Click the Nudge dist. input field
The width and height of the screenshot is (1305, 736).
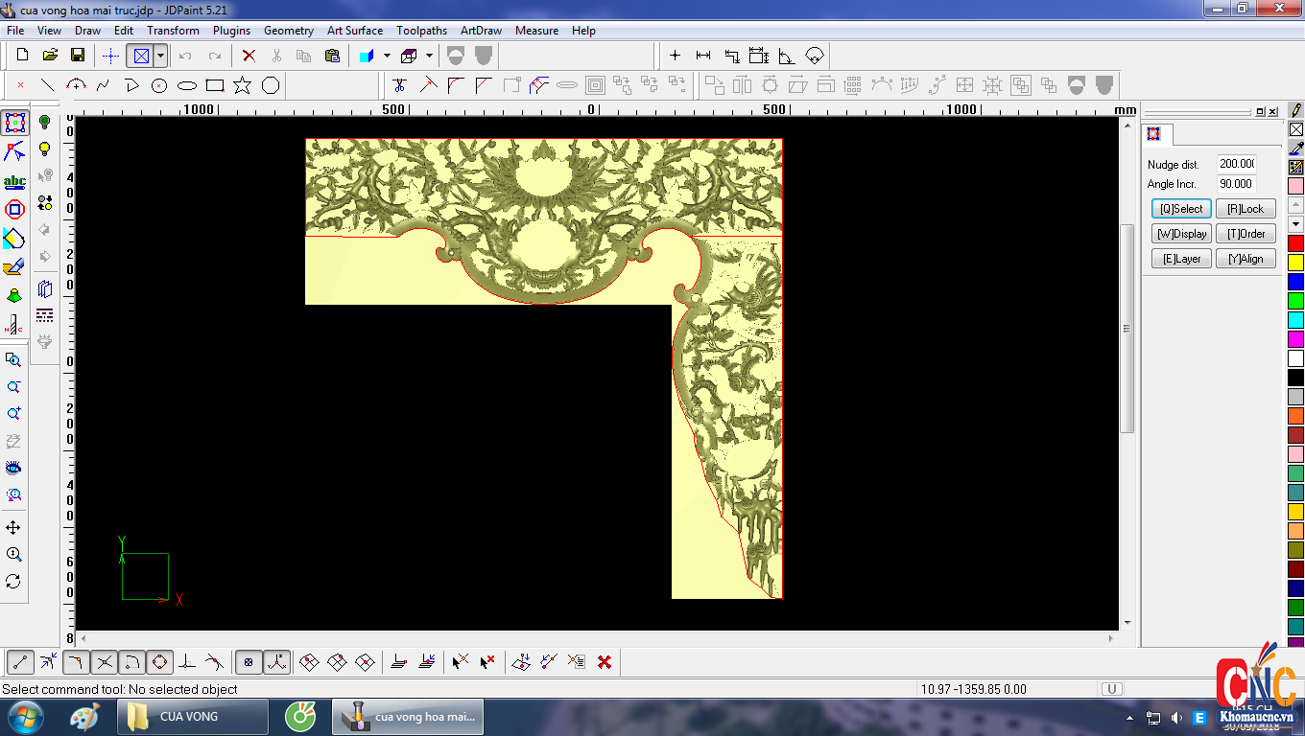tap(1237, 164)
